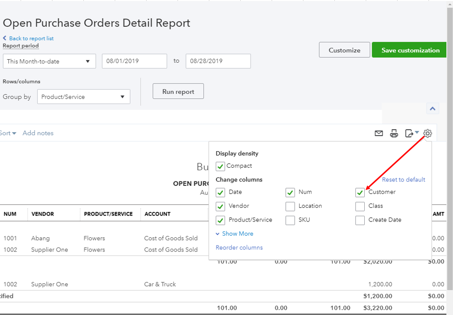Click the settings gear icon
This screenshot has width=453, height=315.
tap(428, 133)
